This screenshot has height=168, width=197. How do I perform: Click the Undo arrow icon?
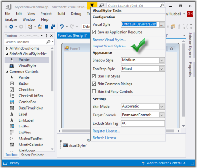tap(62, 27)
